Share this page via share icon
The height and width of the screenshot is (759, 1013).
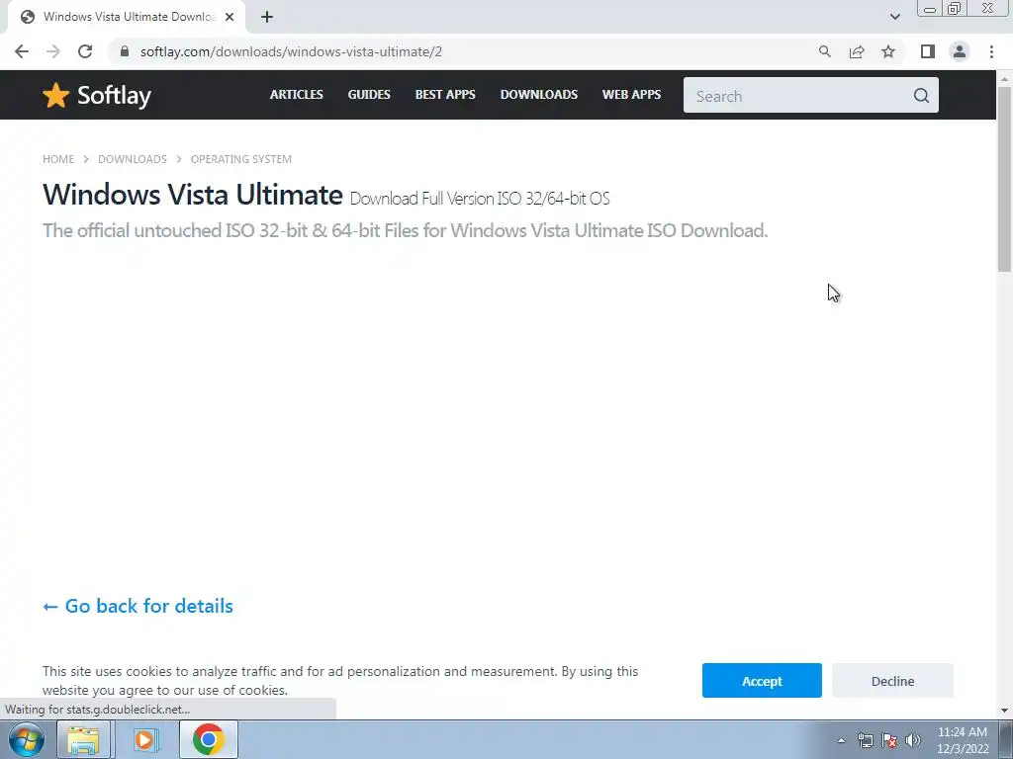coord(857,51)
